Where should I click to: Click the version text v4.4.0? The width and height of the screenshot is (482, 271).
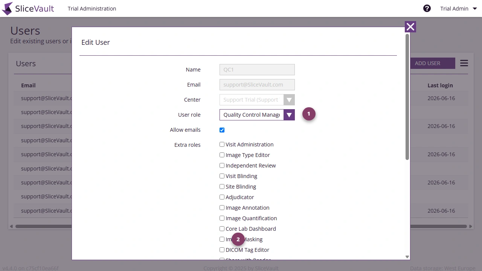point(31,268)
